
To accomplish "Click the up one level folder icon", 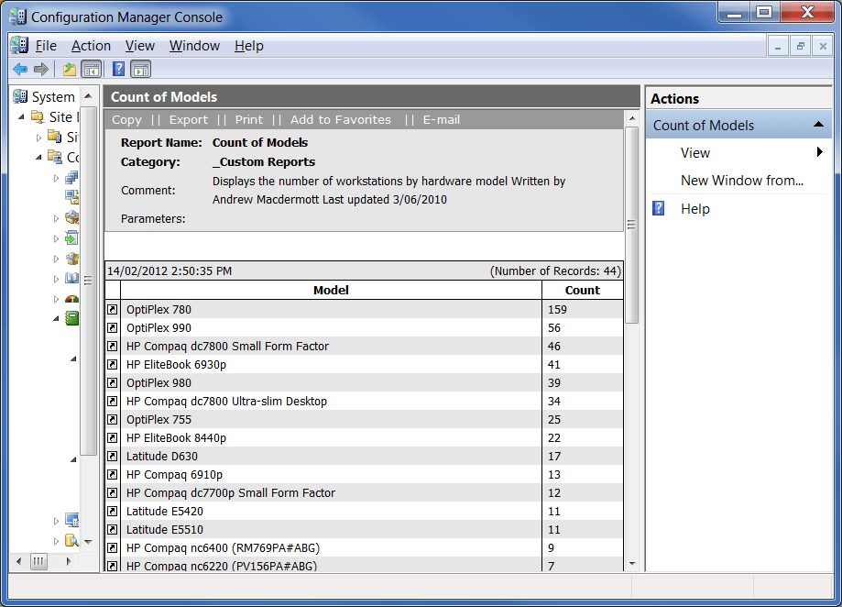I will [x=70, y=69].
